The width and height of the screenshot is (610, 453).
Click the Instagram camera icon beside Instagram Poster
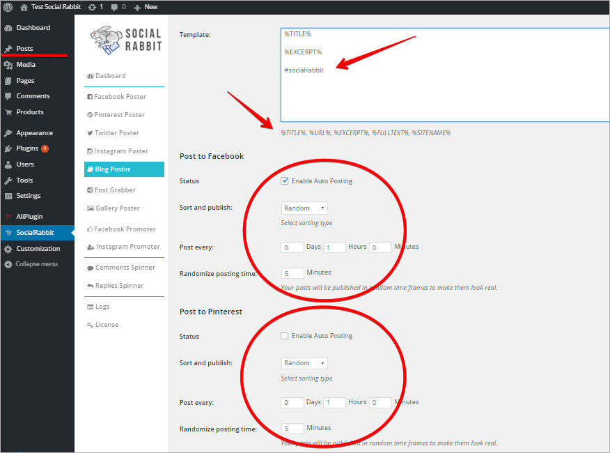(x=90, y=151)
